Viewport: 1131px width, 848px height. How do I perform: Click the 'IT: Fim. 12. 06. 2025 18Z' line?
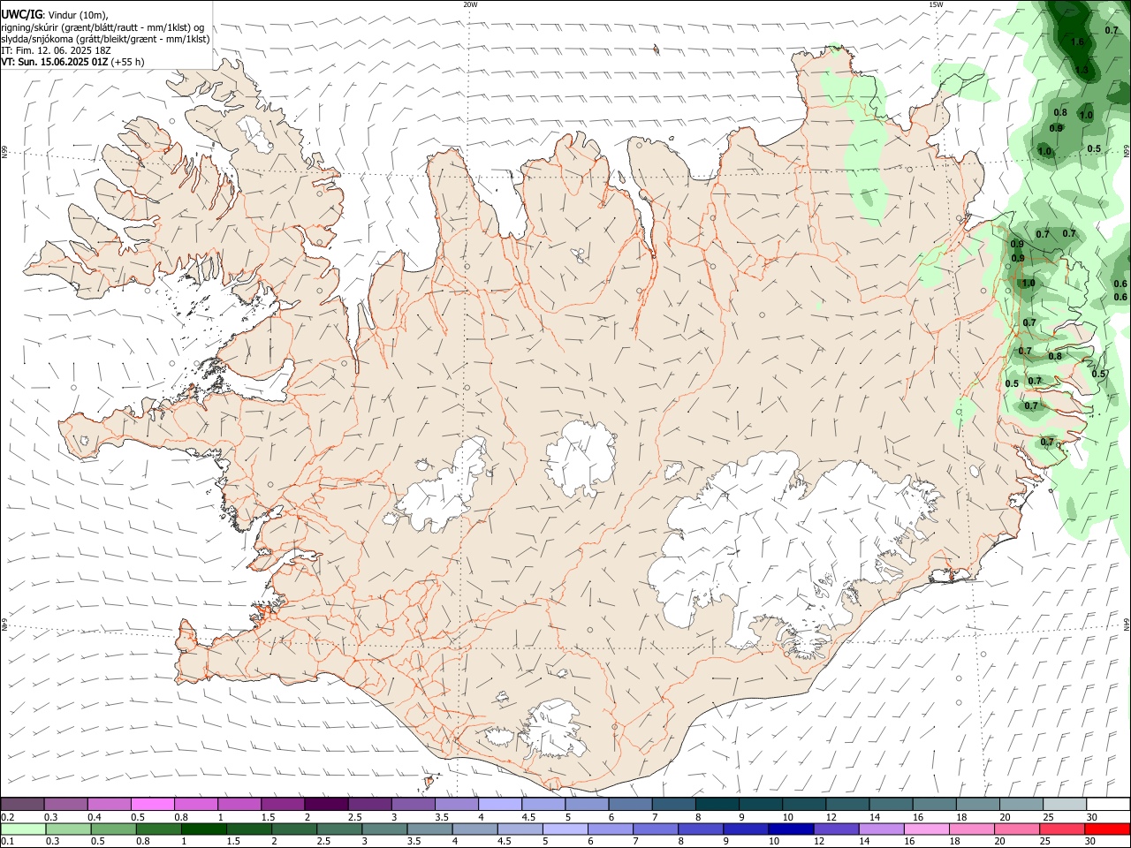tap(56, 50)
